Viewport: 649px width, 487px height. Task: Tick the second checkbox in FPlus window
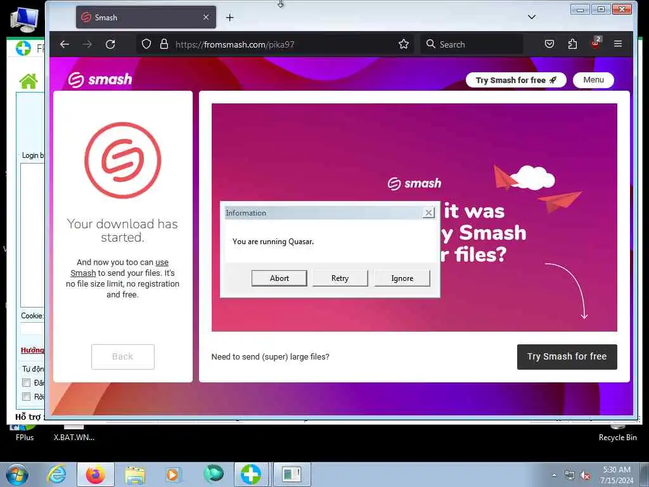point(26,396)
